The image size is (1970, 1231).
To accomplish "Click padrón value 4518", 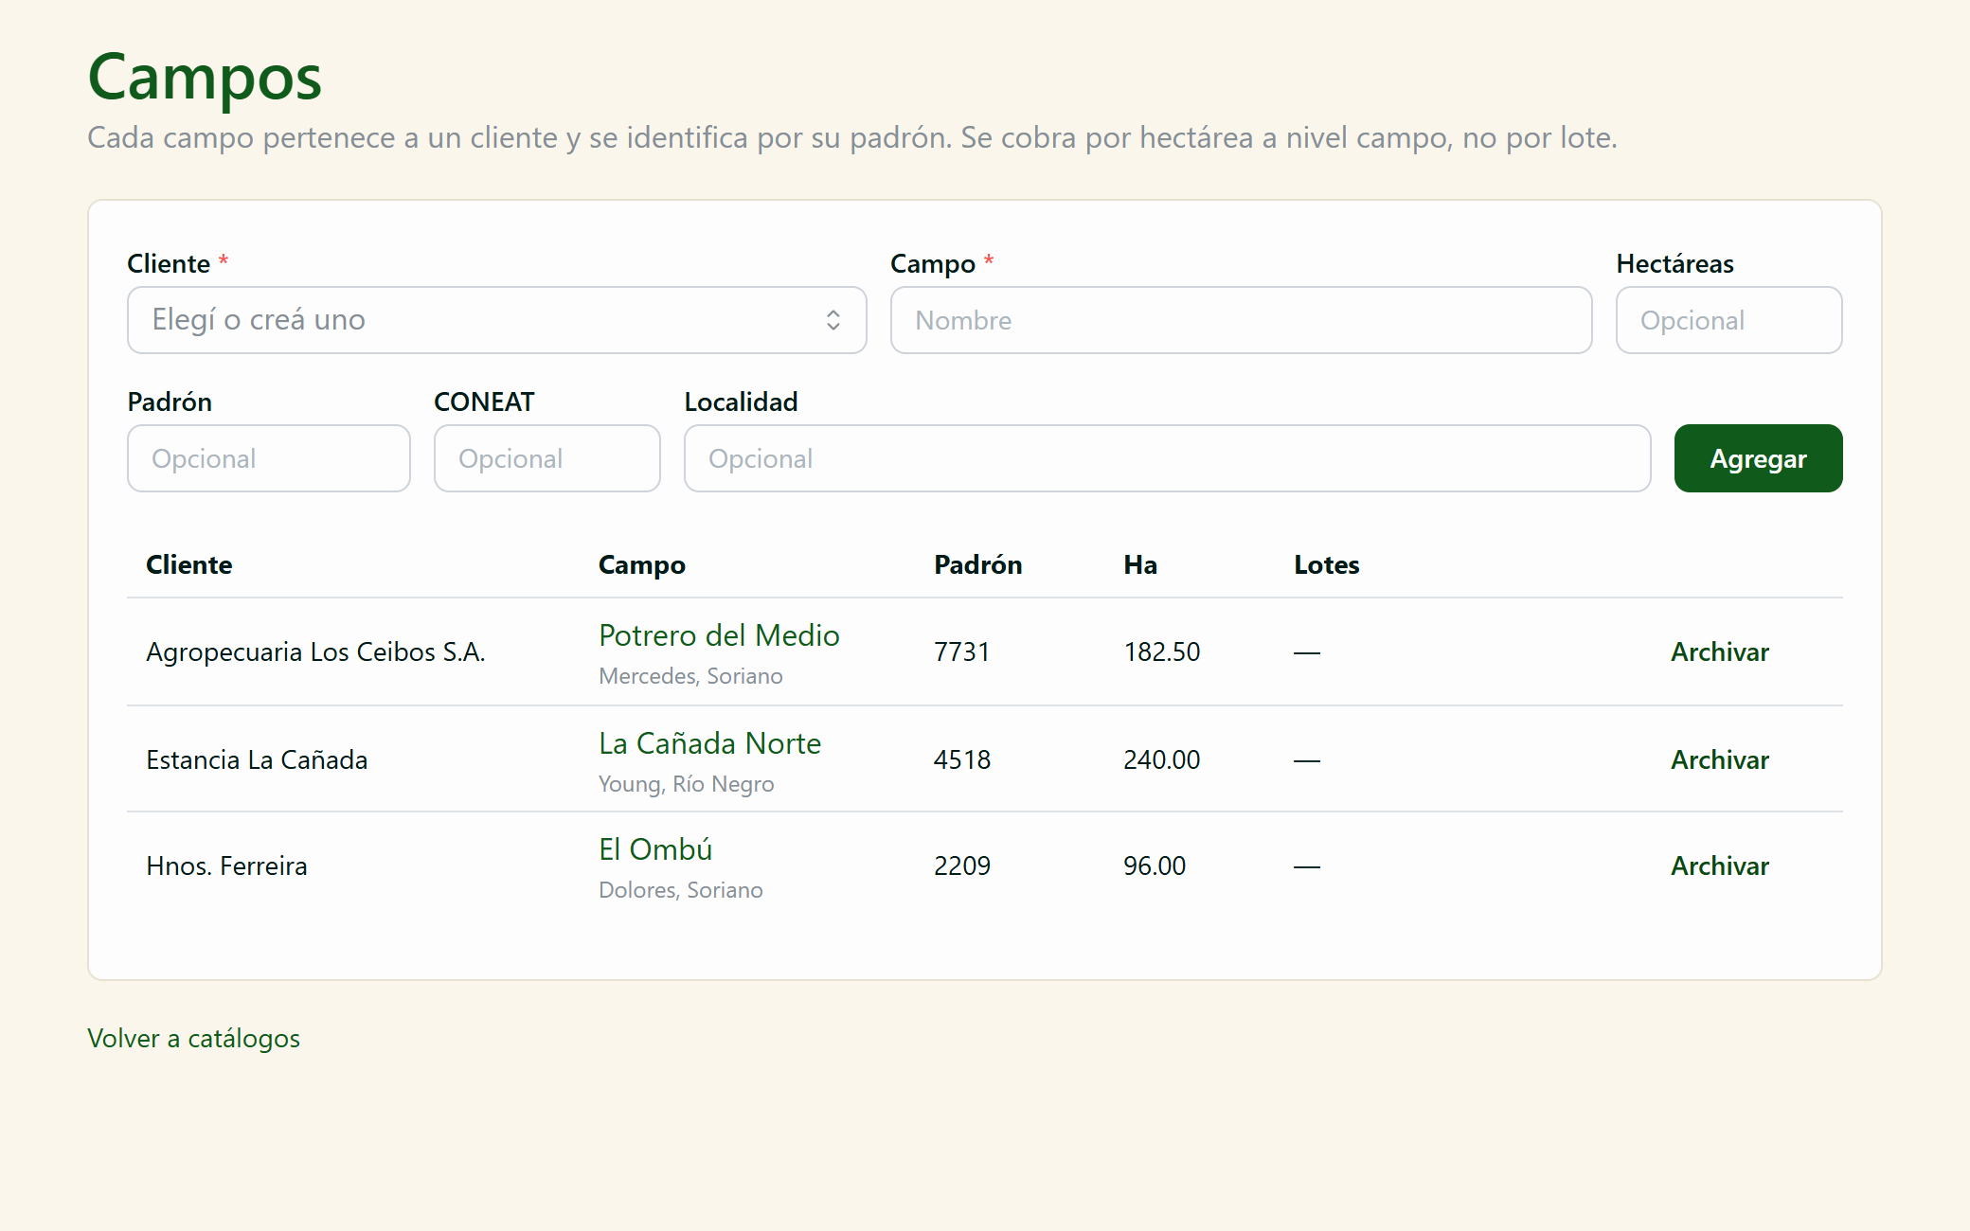I will coord(961,759).
